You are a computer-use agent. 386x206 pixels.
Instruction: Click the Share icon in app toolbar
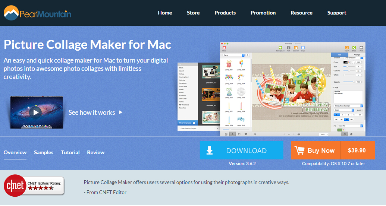pyautogui.click(x=354, y=48)
